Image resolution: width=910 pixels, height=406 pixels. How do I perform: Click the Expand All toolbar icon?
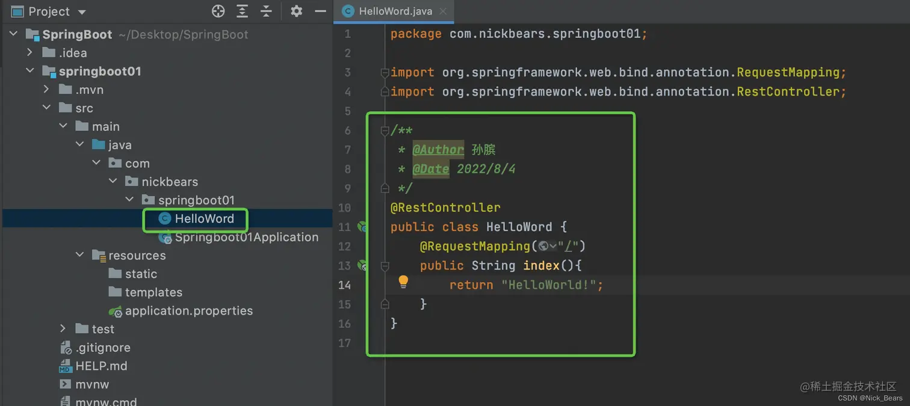click(x=242, y=11)
